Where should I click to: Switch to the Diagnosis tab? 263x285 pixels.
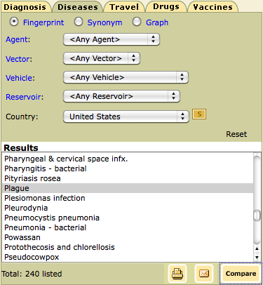click(x=25, y=7)
